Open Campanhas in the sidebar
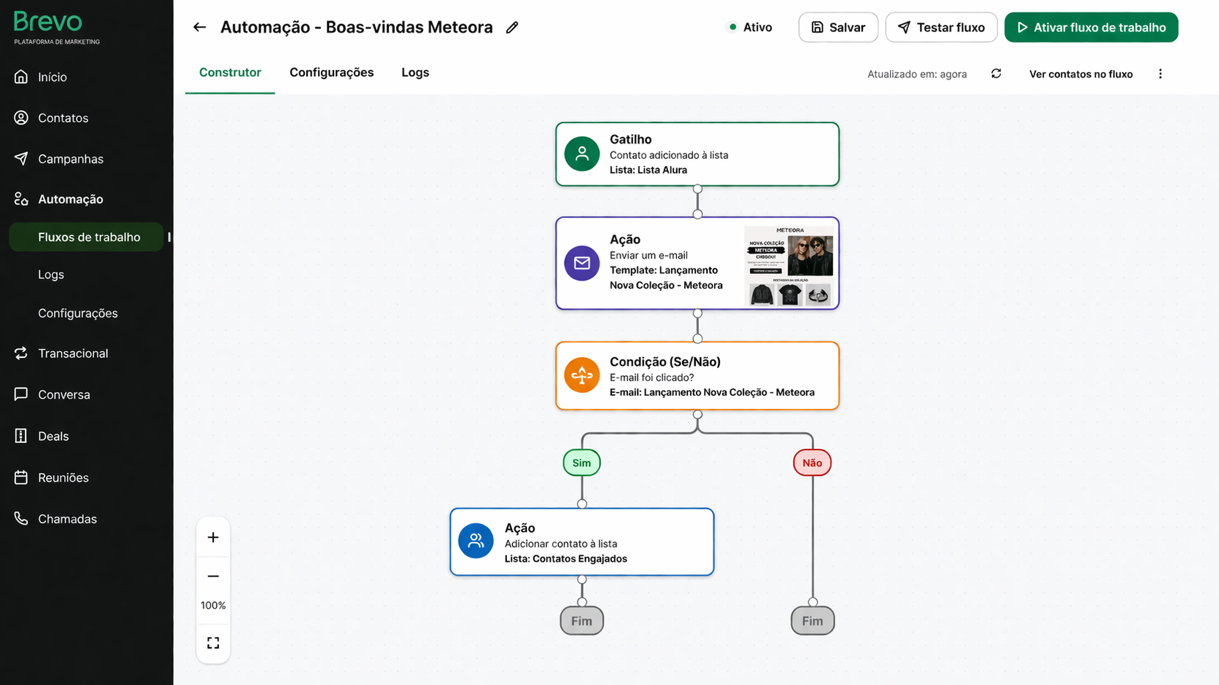This screenshot has width=1219, height=685. pos(70,159)
